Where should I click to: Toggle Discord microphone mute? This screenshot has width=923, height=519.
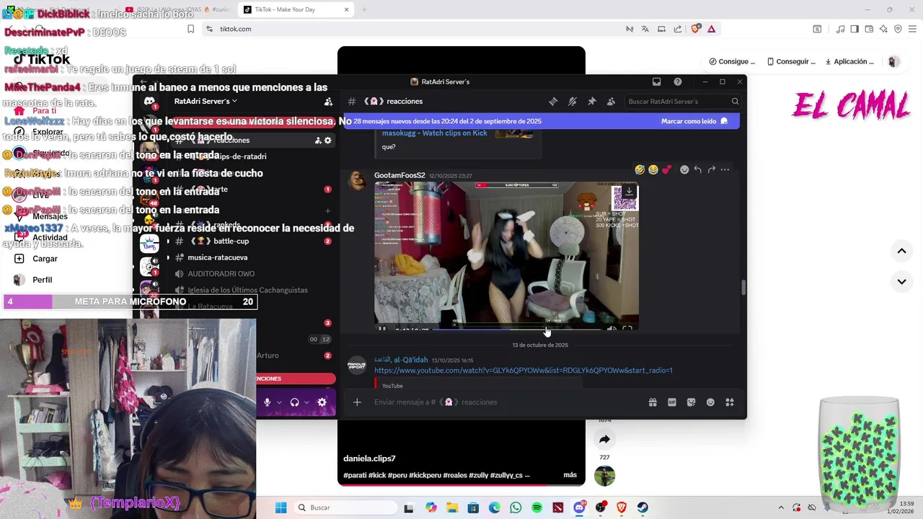[x=267, y=402]
